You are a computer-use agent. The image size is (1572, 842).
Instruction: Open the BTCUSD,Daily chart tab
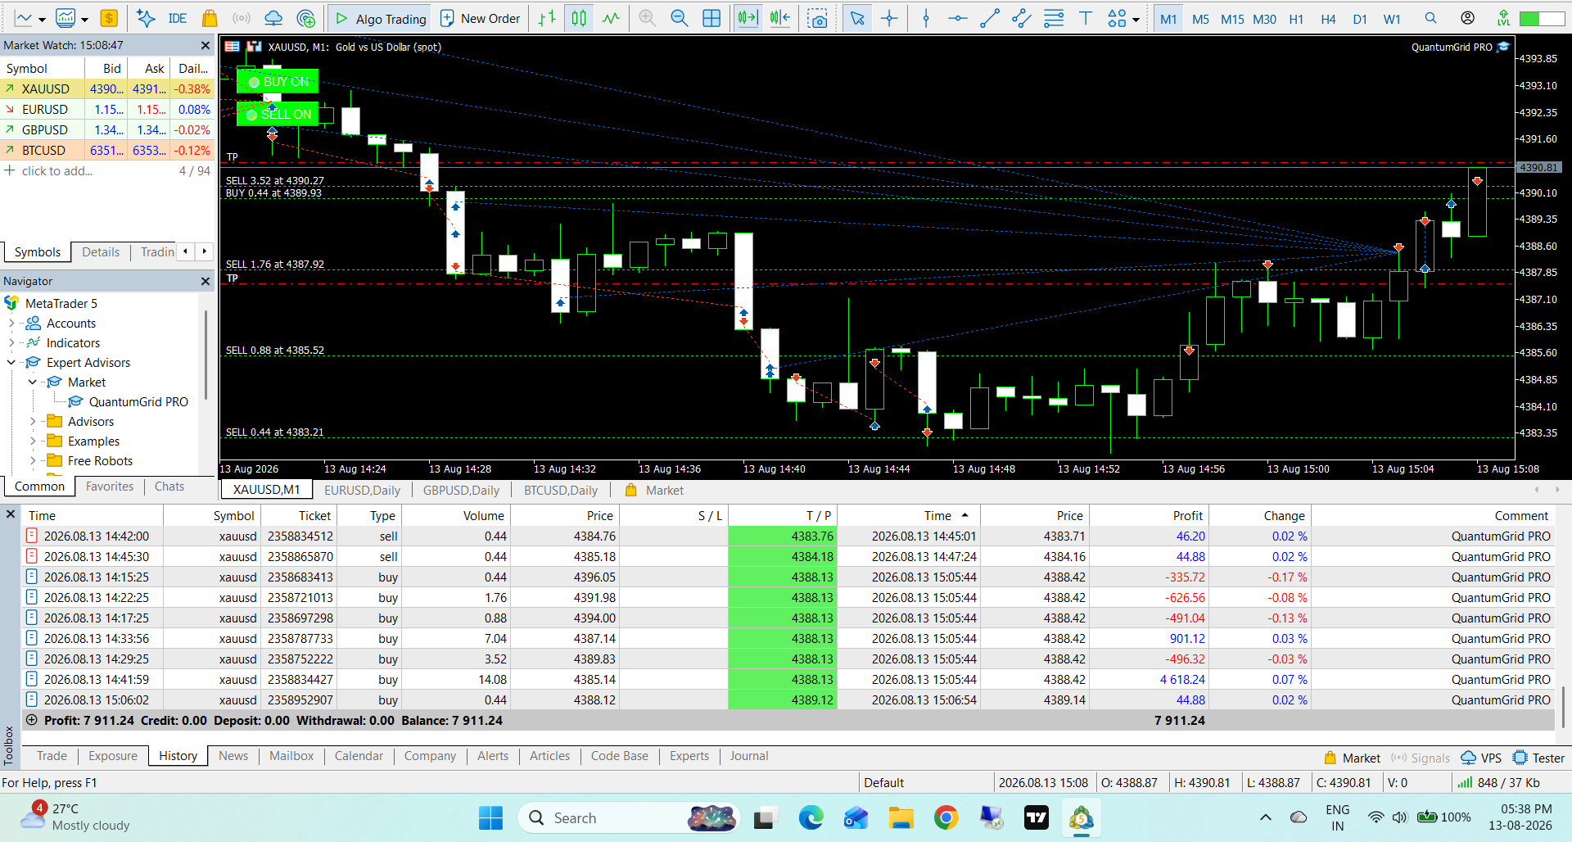561,490
